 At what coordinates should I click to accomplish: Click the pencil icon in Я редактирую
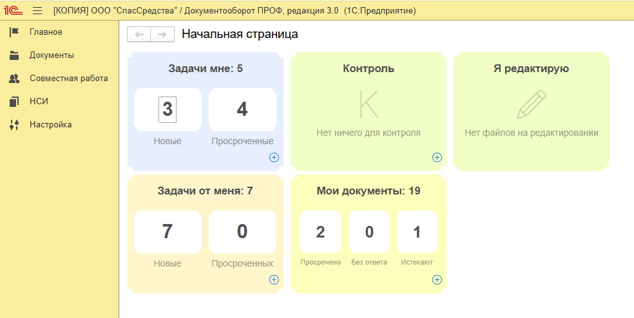(532, 104)
